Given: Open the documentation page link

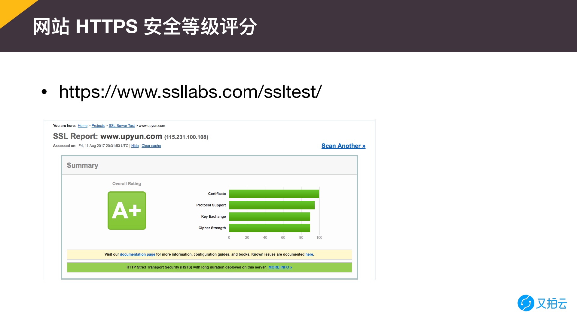Looking at the screenshot, I should pos(137,254).
